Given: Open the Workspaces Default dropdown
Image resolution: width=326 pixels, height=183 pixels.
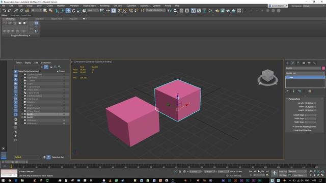Looking at the screenshot, I should coord(314,6).
